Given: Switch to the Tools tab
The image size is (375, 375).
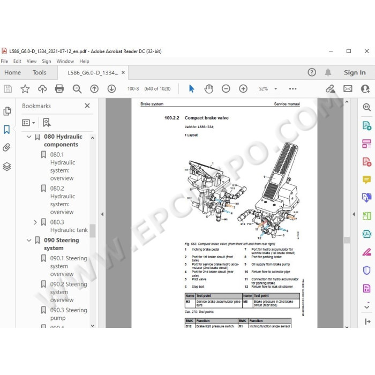Looking at the screenshot, I should pos(39,72).
